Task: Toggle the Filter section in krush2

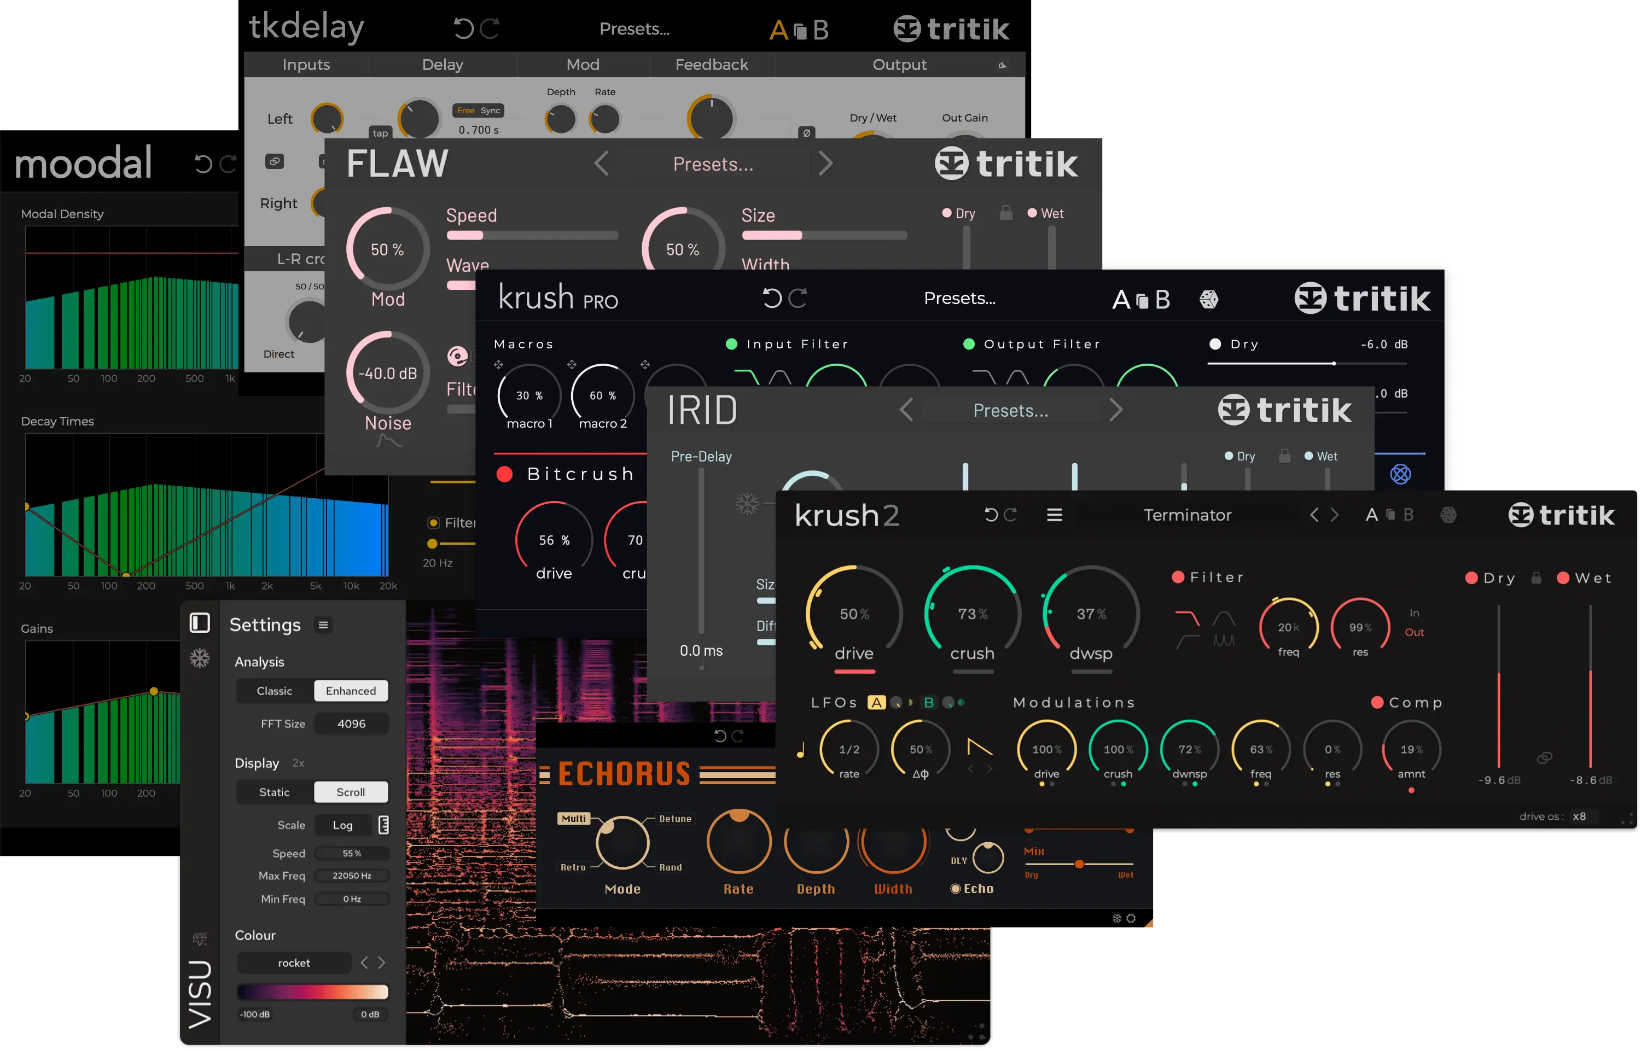Action: [1177, 577]
